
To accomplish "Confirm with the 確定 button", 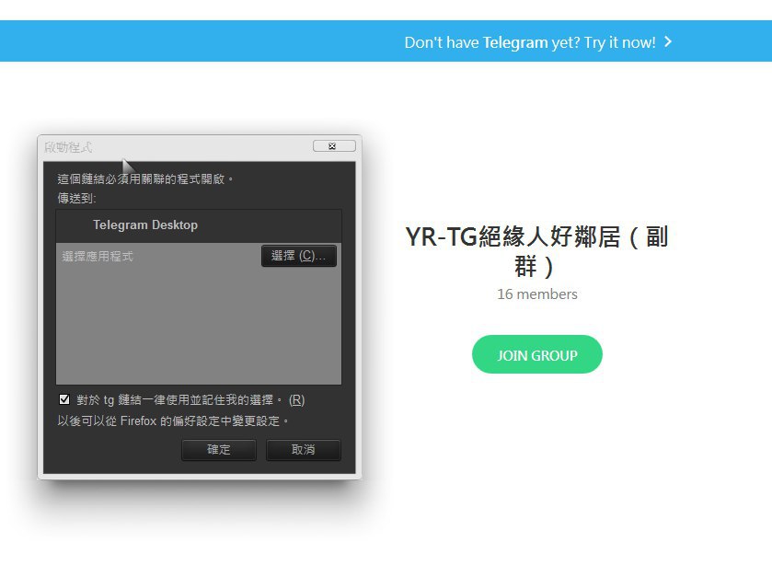I will point(219,450).
